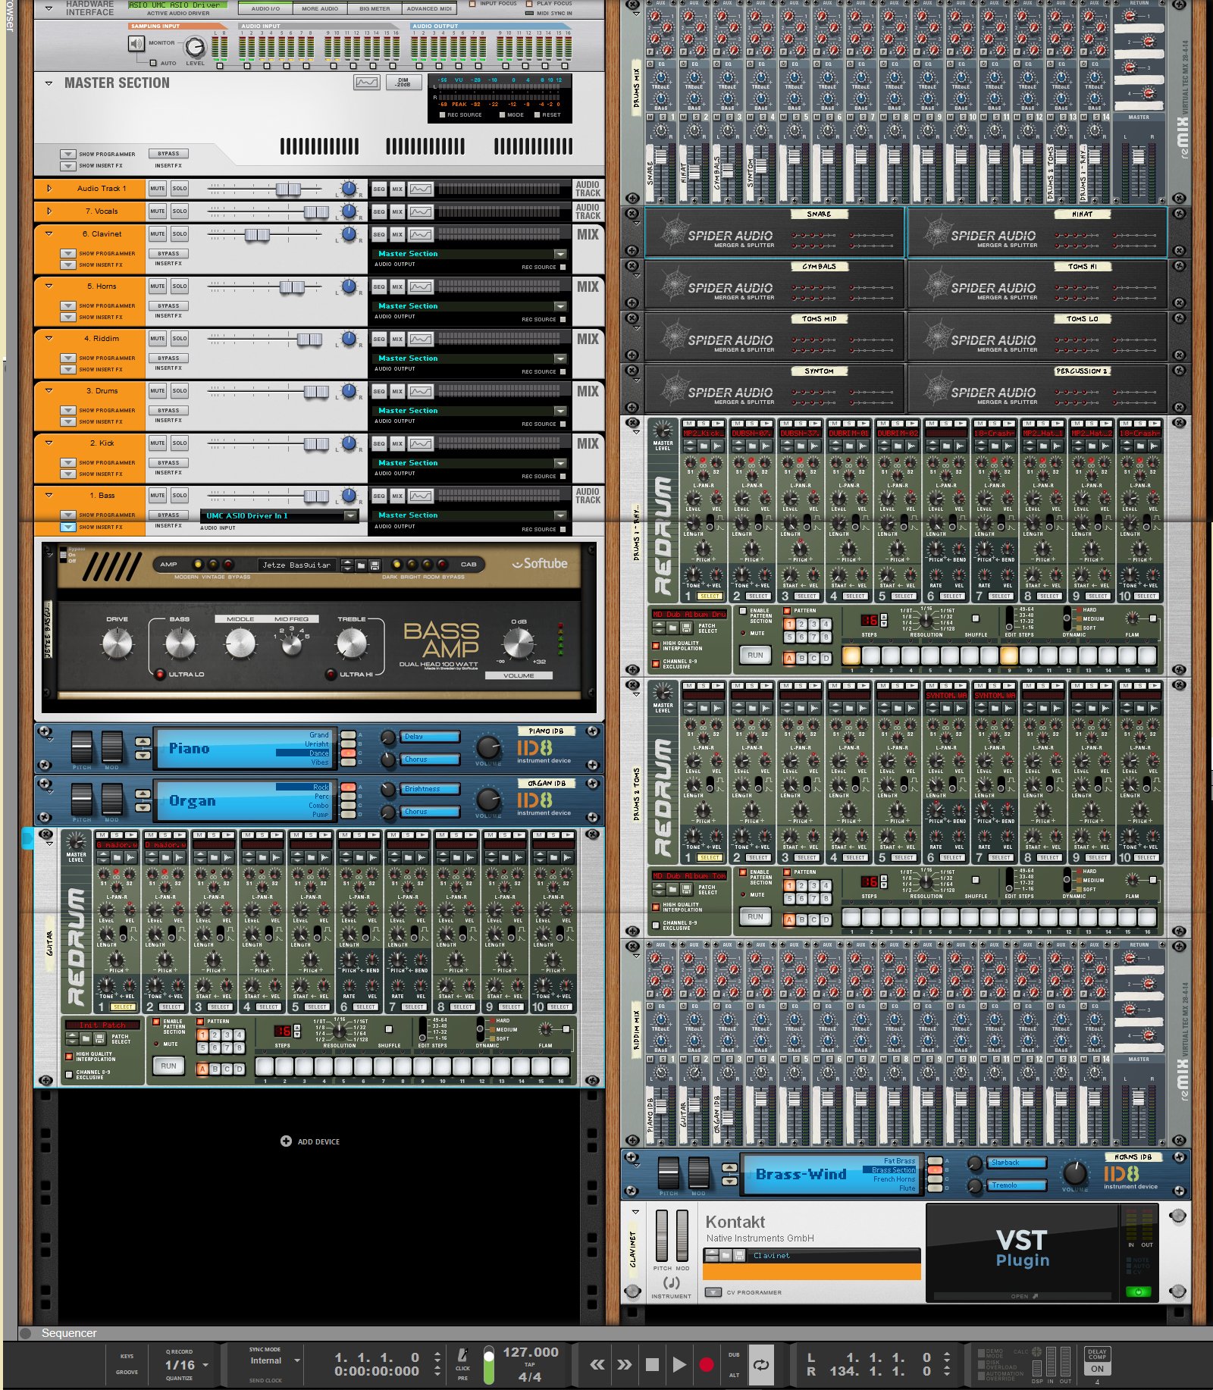Toggle the loop button in transport
Image resolution: width=1213 pixels, height=1390 pixels.
coord(761,1365)
